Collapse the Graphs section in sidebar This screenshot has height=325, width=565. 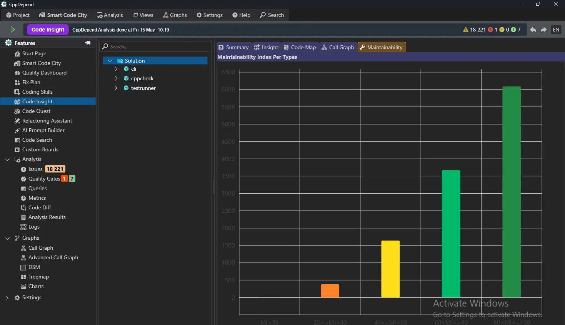pos(7,238)
